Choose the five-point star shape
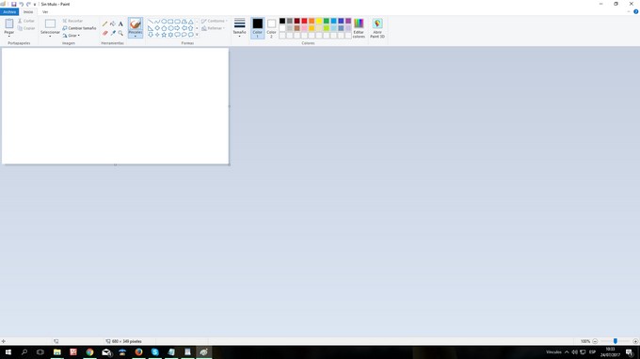Viewport: 640px width, 359px height. pyautogui.click(x=164, y=35)
